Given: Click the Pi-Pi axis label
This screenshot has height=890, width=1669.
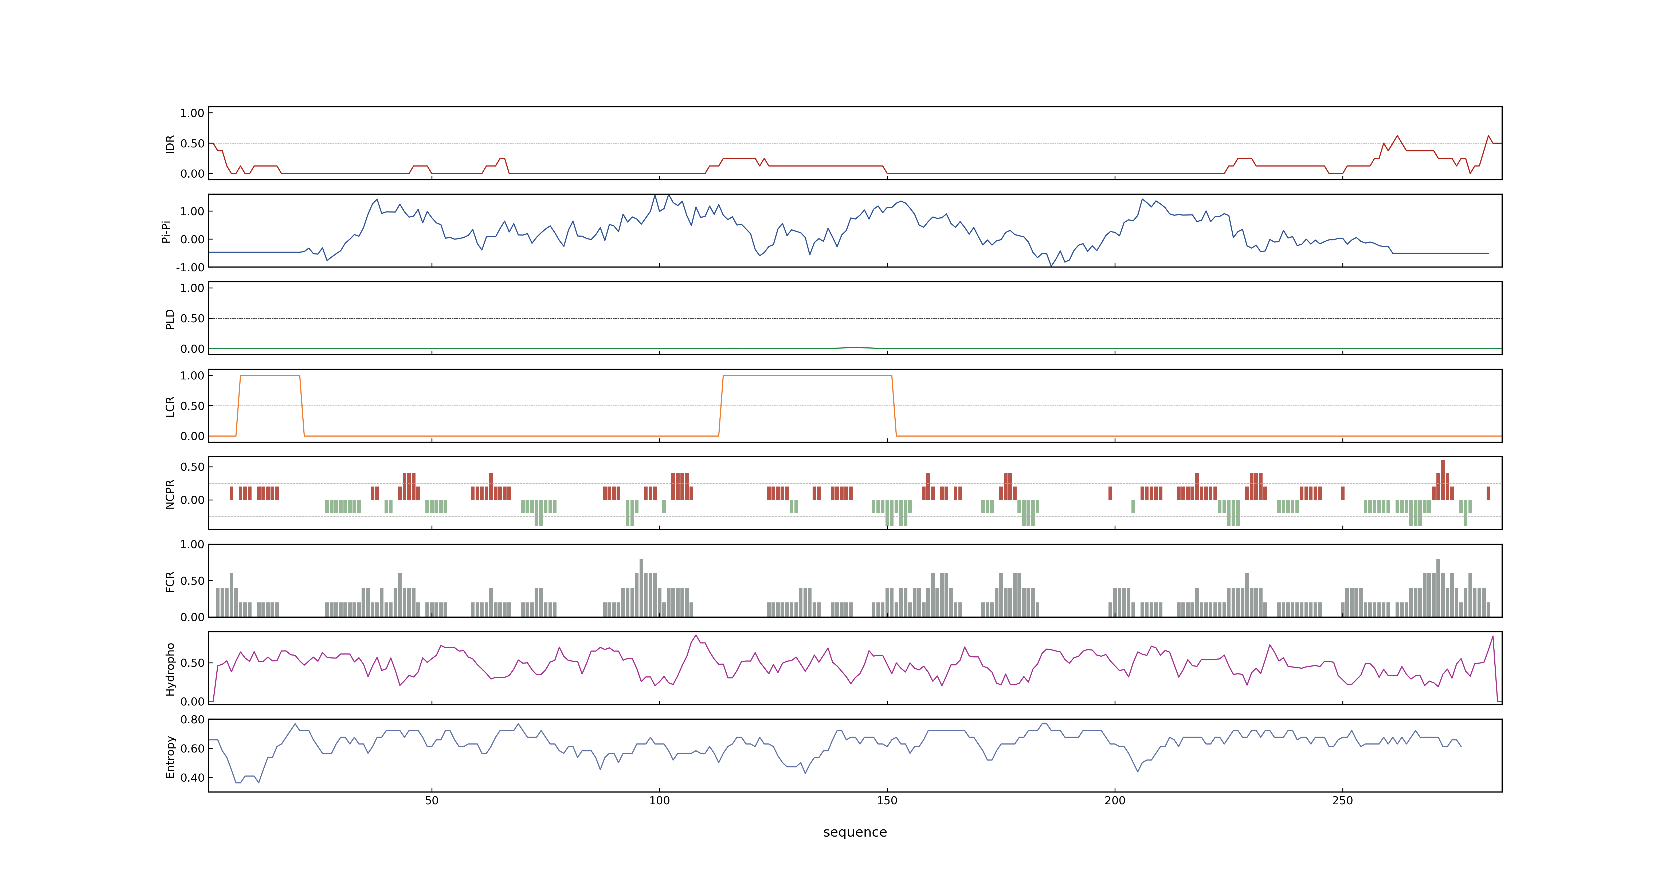Looking at the screenshot, I should tap(166, 231).
